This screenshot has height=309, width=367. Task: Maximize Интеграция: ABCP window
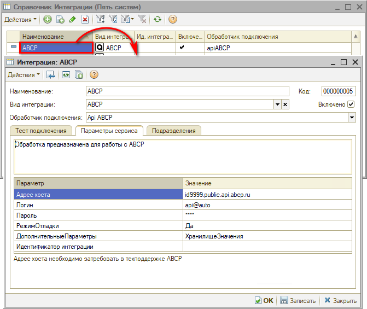point(343,62)
